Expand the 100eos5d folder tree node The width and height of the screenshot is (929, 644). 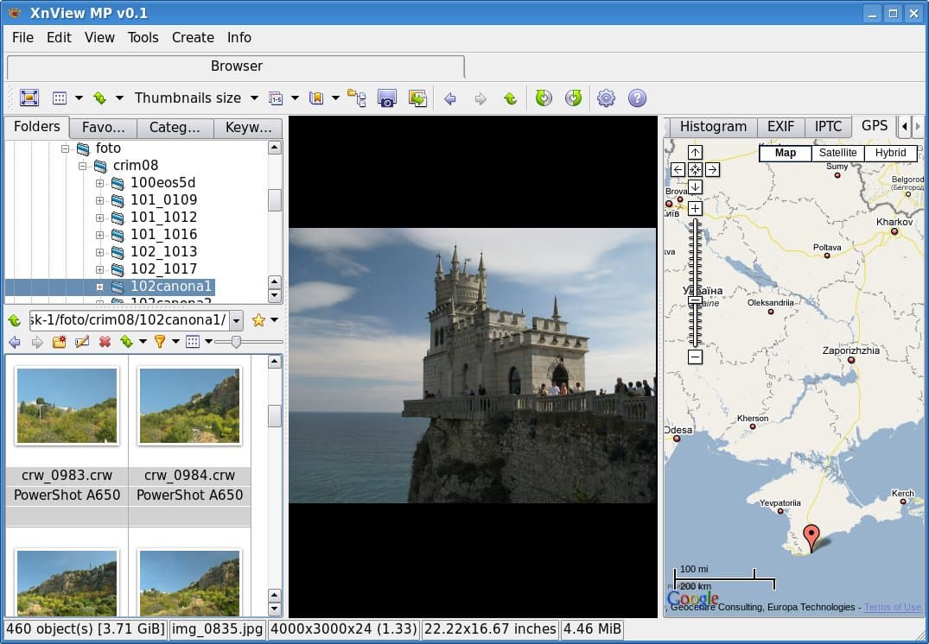click(99, 183)
